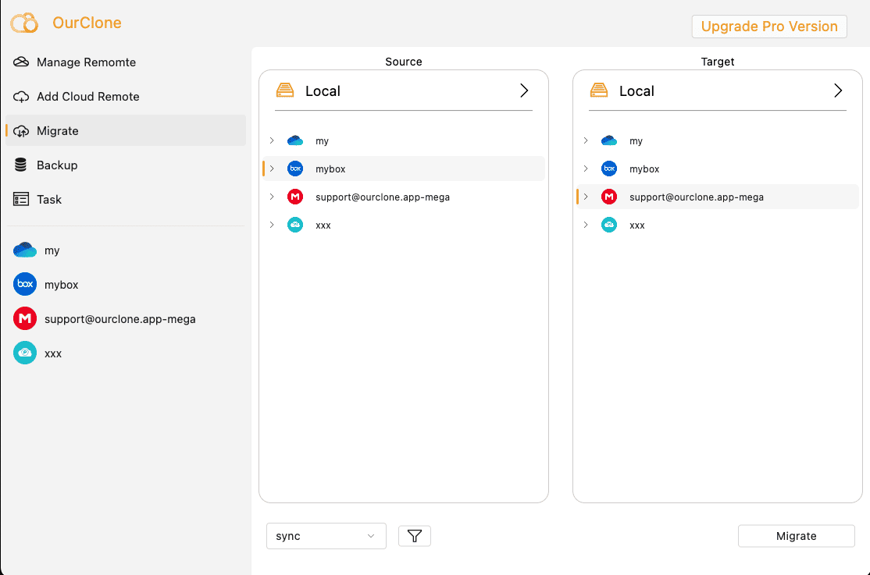Screen dimensions: 870x575
Task: Select xxx label in the Source list
Action: [x=323, y=225]
